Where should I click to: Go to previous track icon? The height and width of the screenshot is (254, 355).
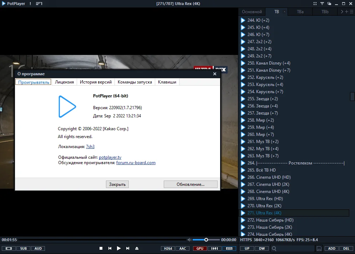110,248
